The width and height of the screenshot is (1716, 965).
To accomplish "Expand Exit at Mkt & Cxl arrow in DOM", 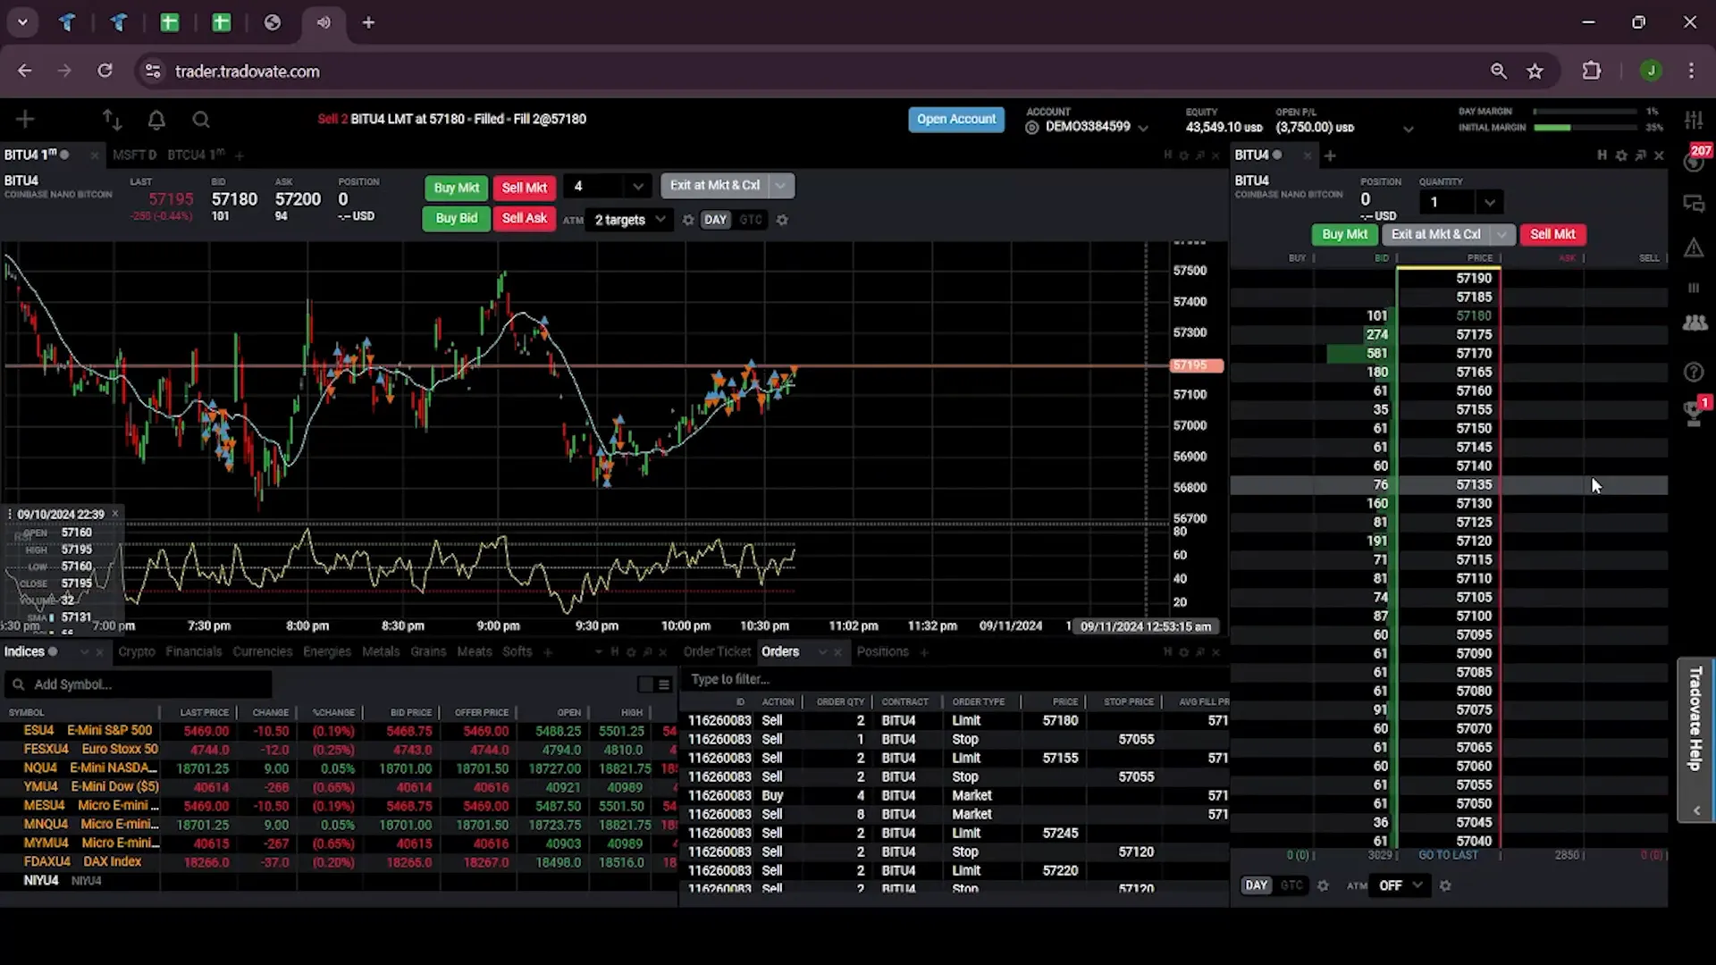I will click(x=1502, y=235).
